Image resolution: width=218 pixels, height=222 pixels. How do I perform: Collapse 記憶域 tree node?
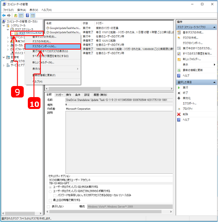click(x=4, y=57)
